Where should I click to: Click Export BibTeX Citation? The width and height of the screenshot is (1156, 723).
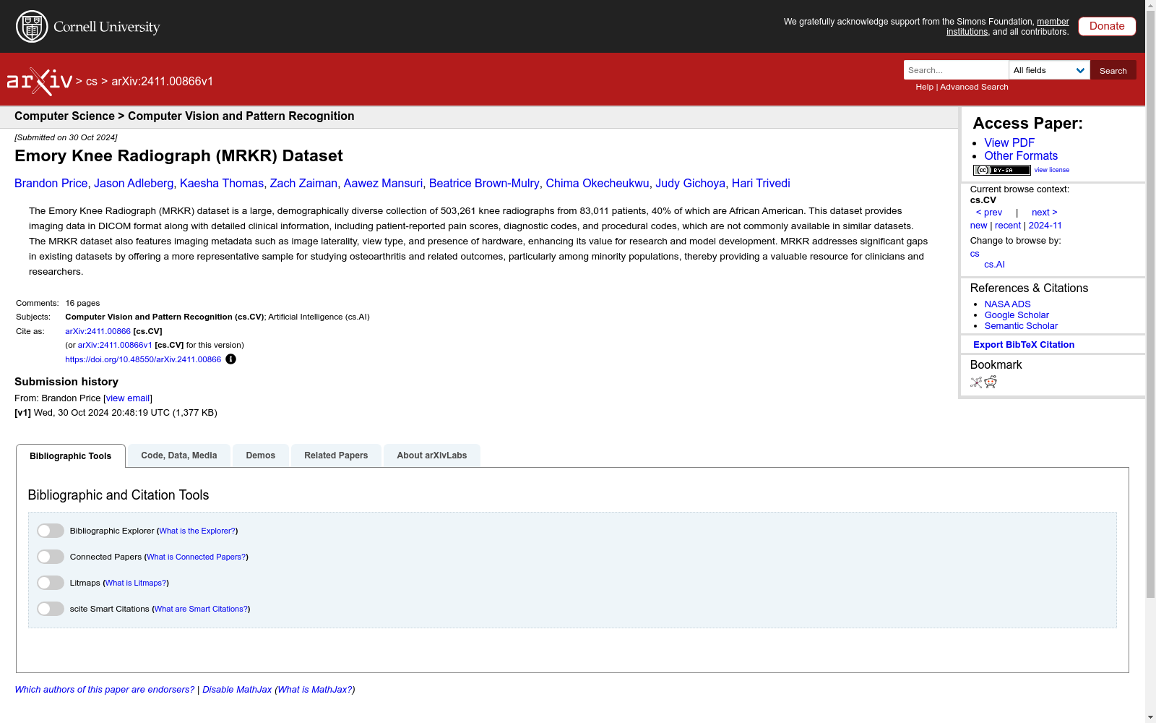pos(1023,344)
